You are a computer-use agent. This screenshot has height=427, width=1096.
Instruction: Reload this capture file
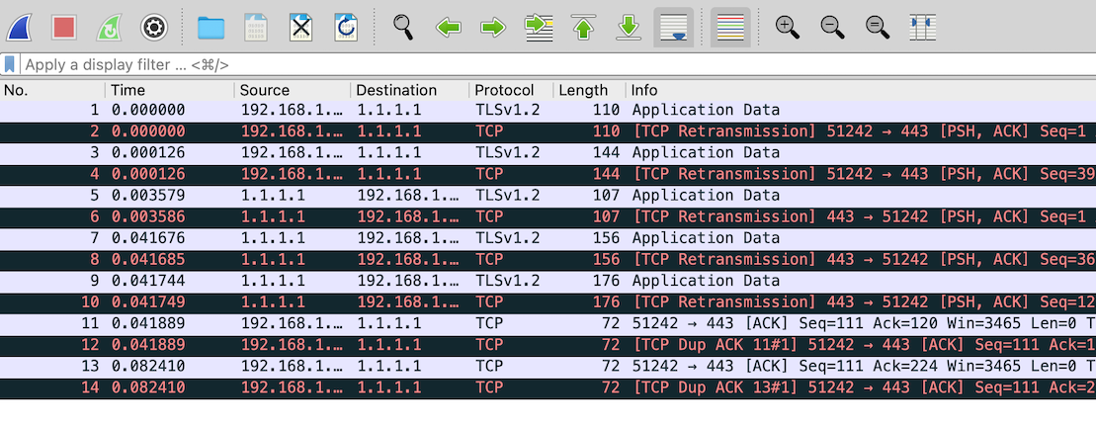pyautogui.click(x=346, y=28)
